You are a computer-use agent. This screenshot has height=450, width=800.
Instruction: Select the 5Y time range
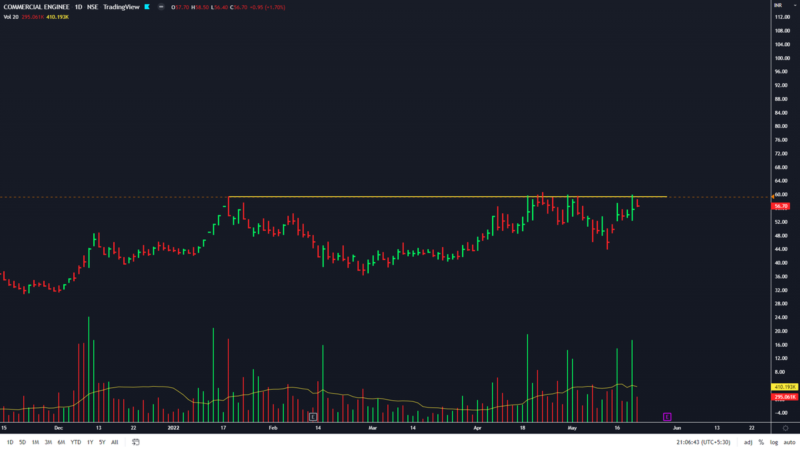point(102,441)
